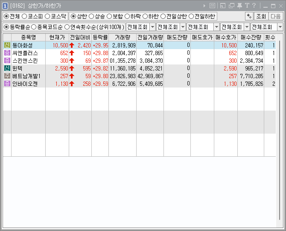The width and height of the screenshot is (286, 231).
Task: Click the 매수호가 column header
Action: [226, 38]
